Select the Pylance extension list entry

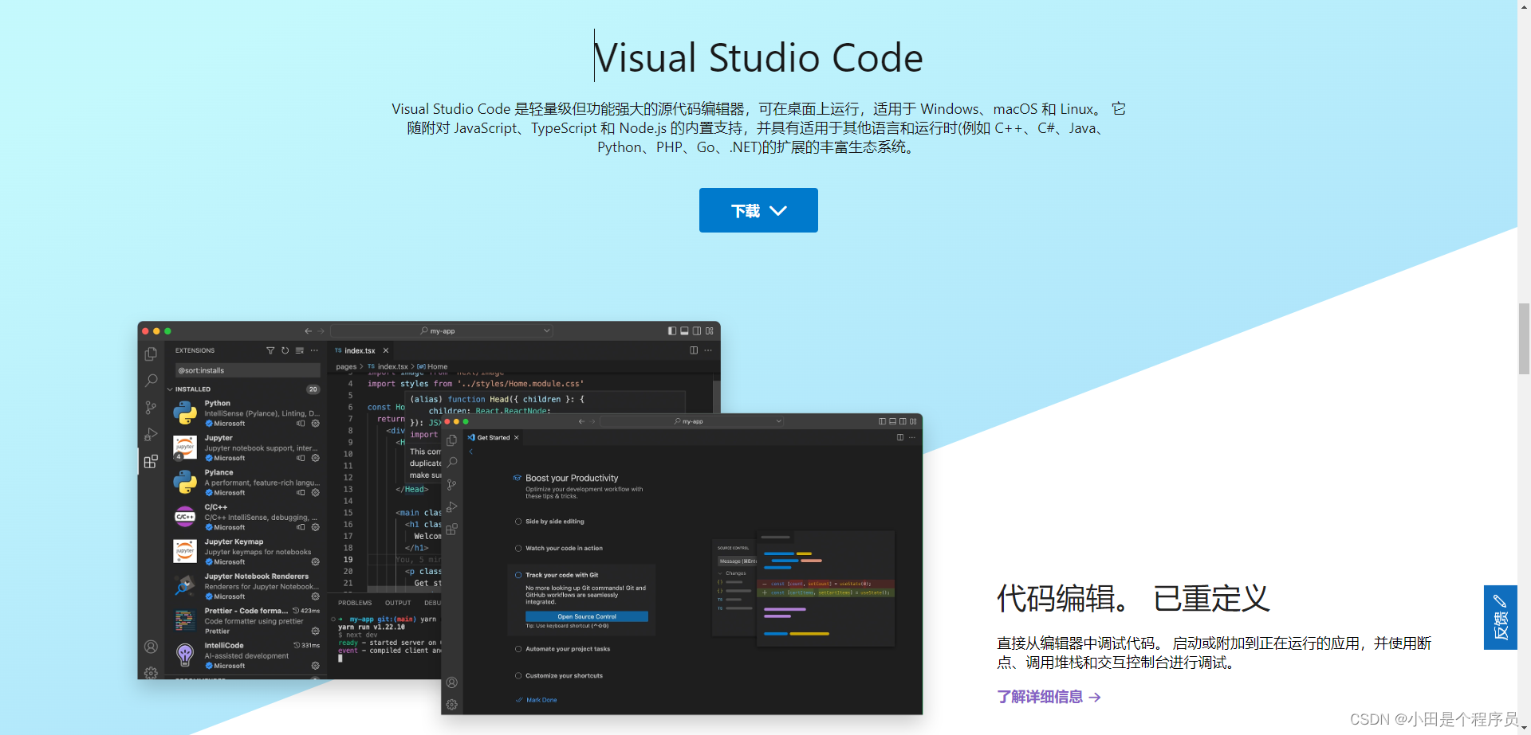(x=246, y=483)
